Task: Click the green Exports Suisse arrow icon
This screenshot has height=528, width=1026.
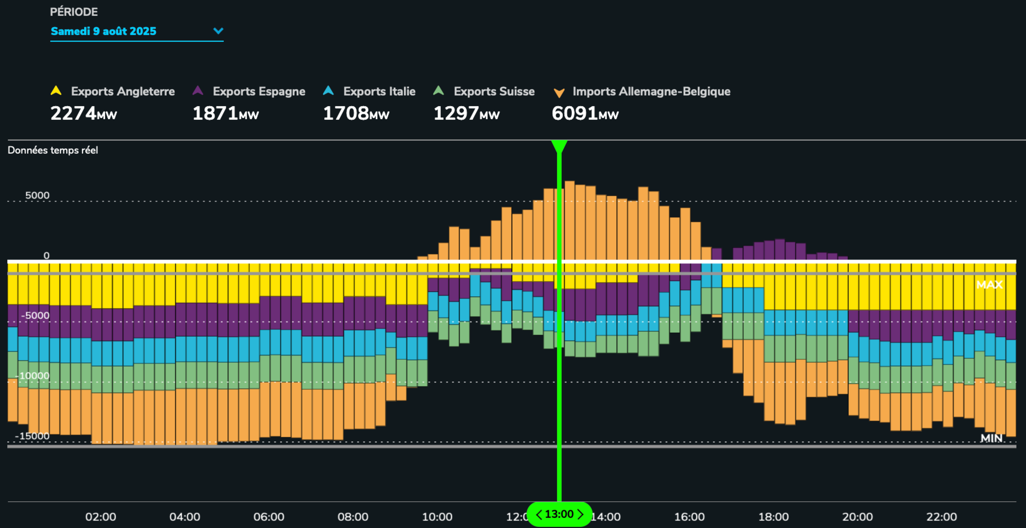Action: click(x=438, y=91)
